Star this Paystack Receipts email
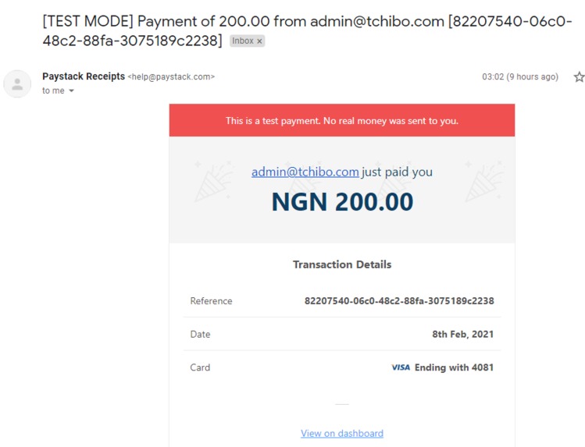 click(x=579, y=77)
